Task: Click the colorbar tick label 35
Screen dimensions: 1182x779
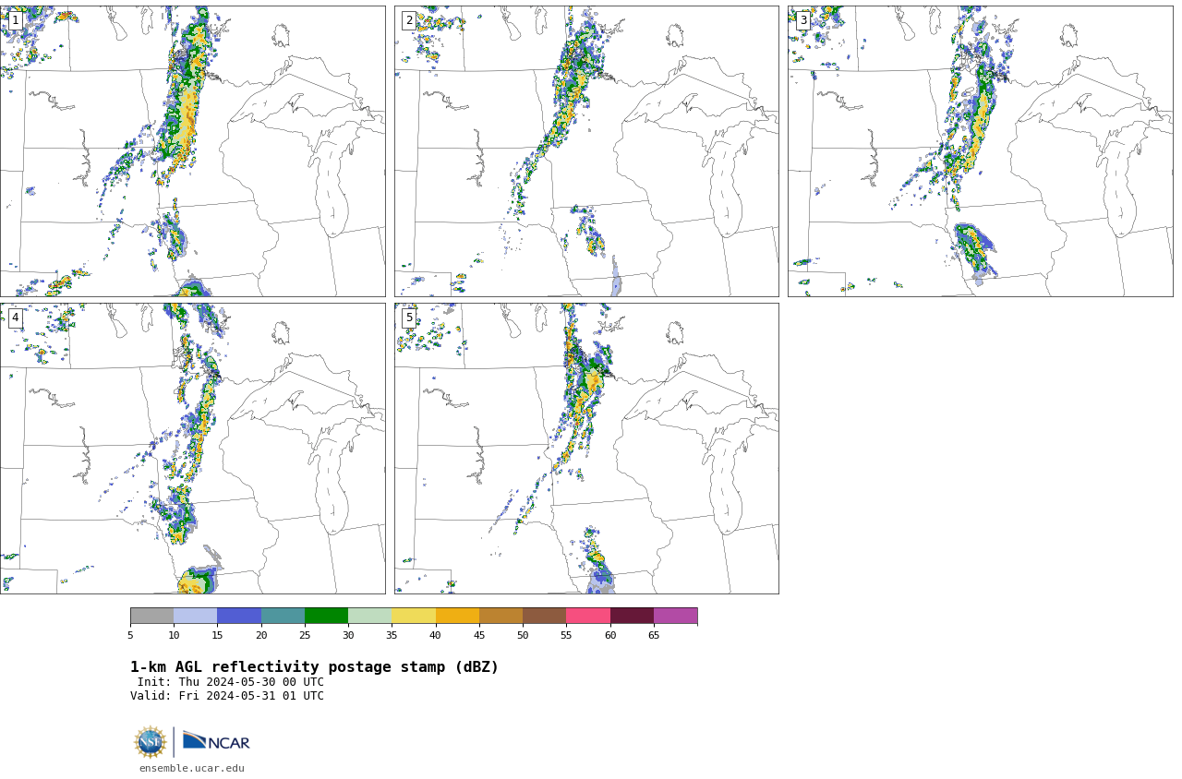Action: [392, 635]
